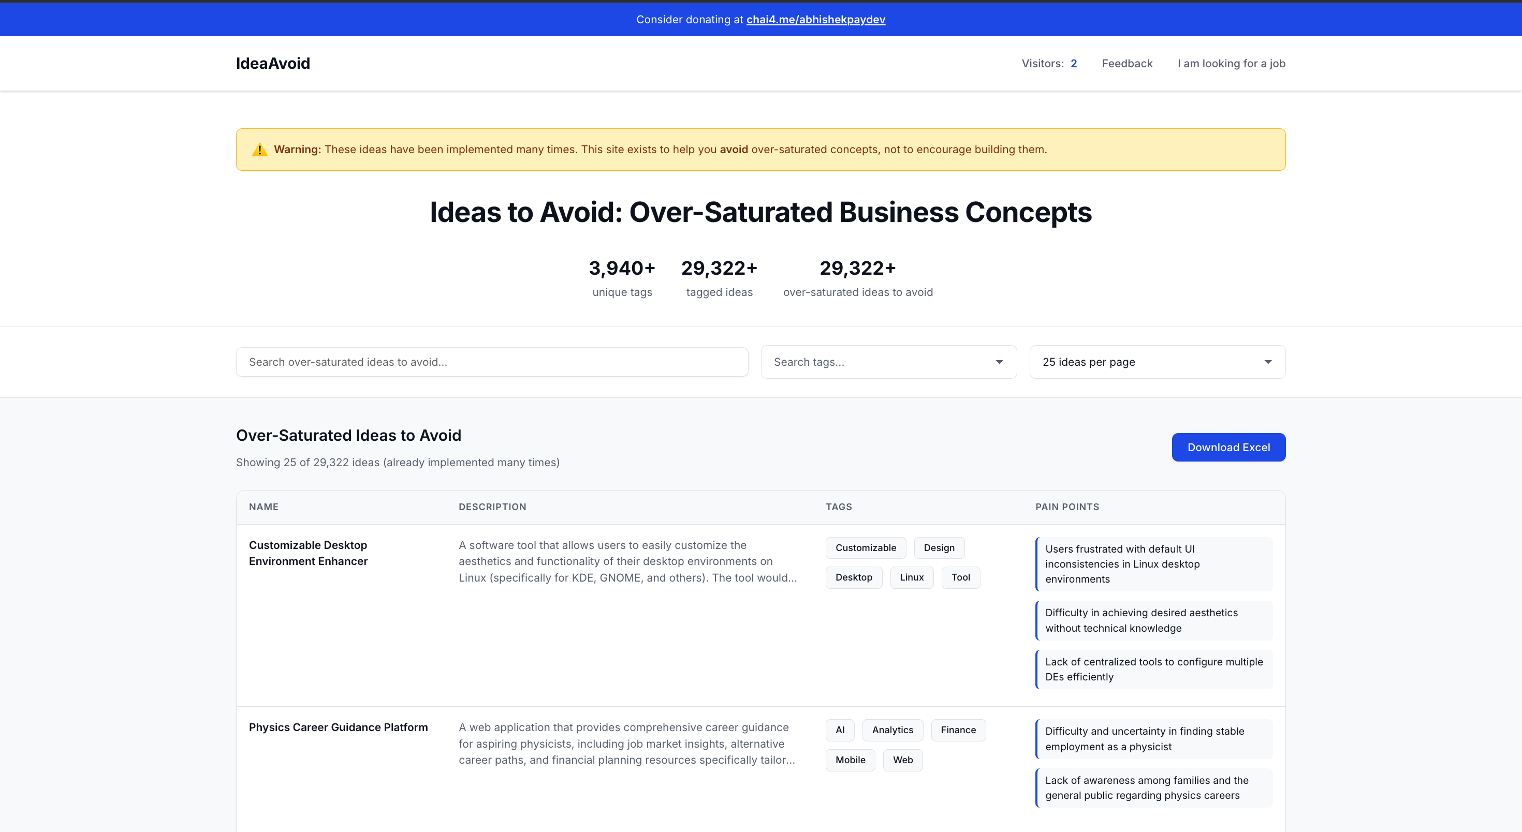Screen dimensions: 1522x832
Task: Open the Feedback page
Action: [x=1126, y=63]
